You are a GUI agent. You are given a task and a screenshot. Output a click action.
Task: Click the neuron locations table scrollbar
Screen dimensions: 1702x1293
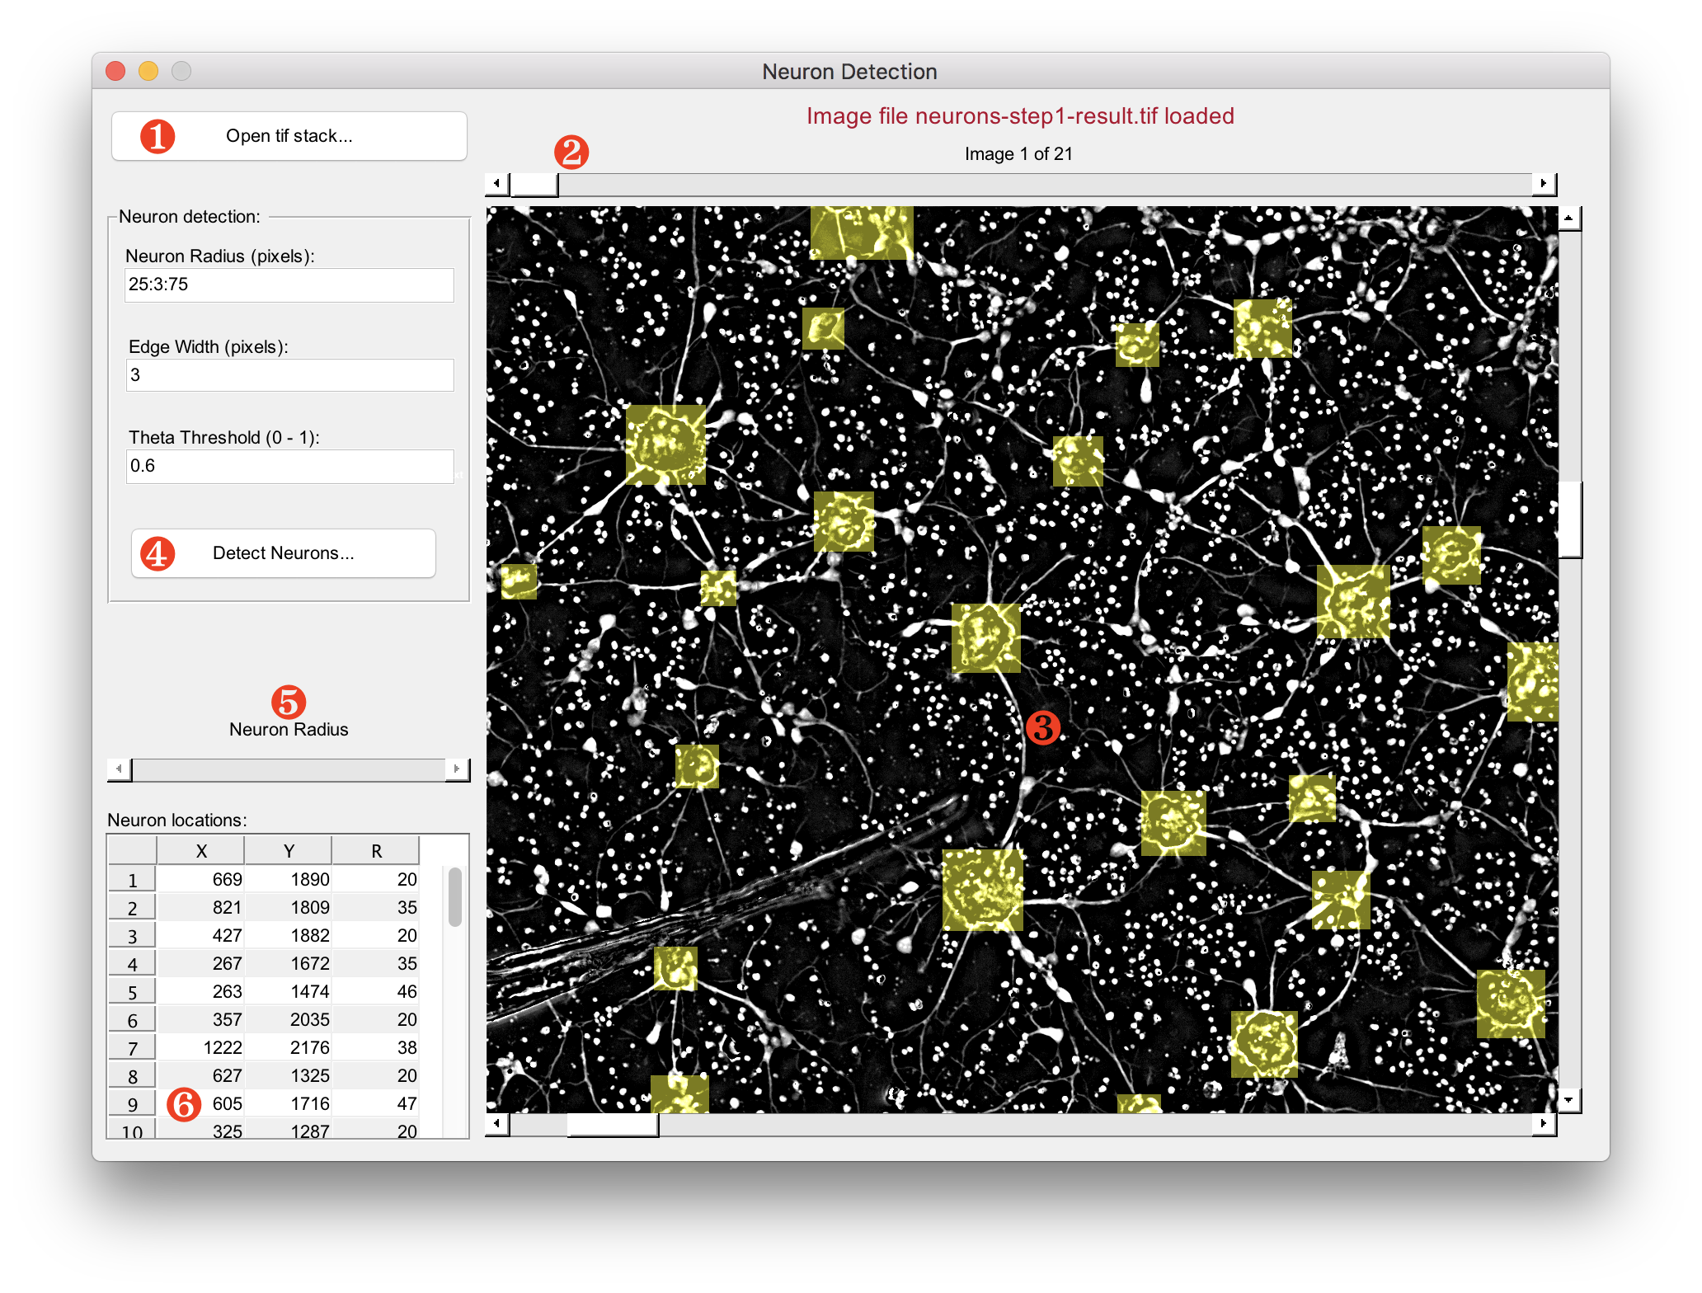pos(455,897)
